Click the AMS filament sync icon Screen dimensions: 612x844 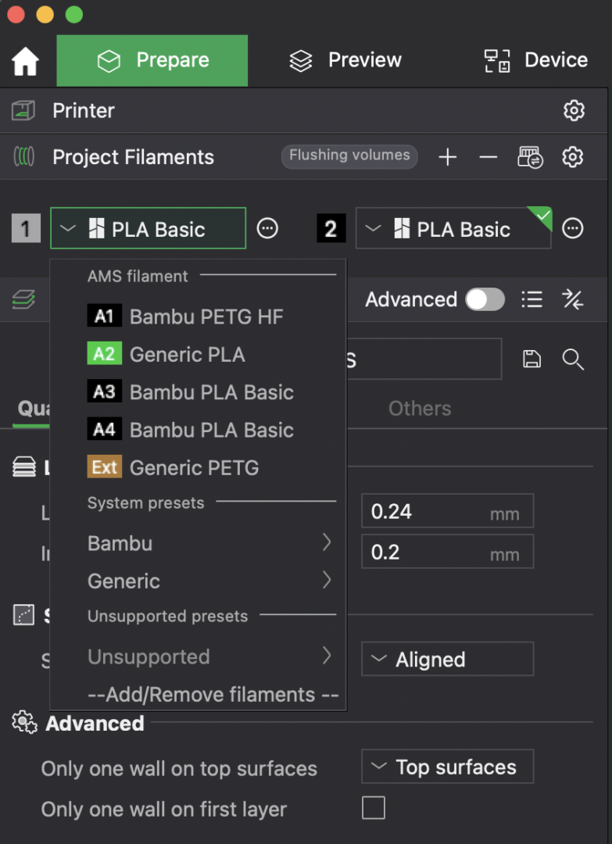pyautogui.click(x=530, y=158)
